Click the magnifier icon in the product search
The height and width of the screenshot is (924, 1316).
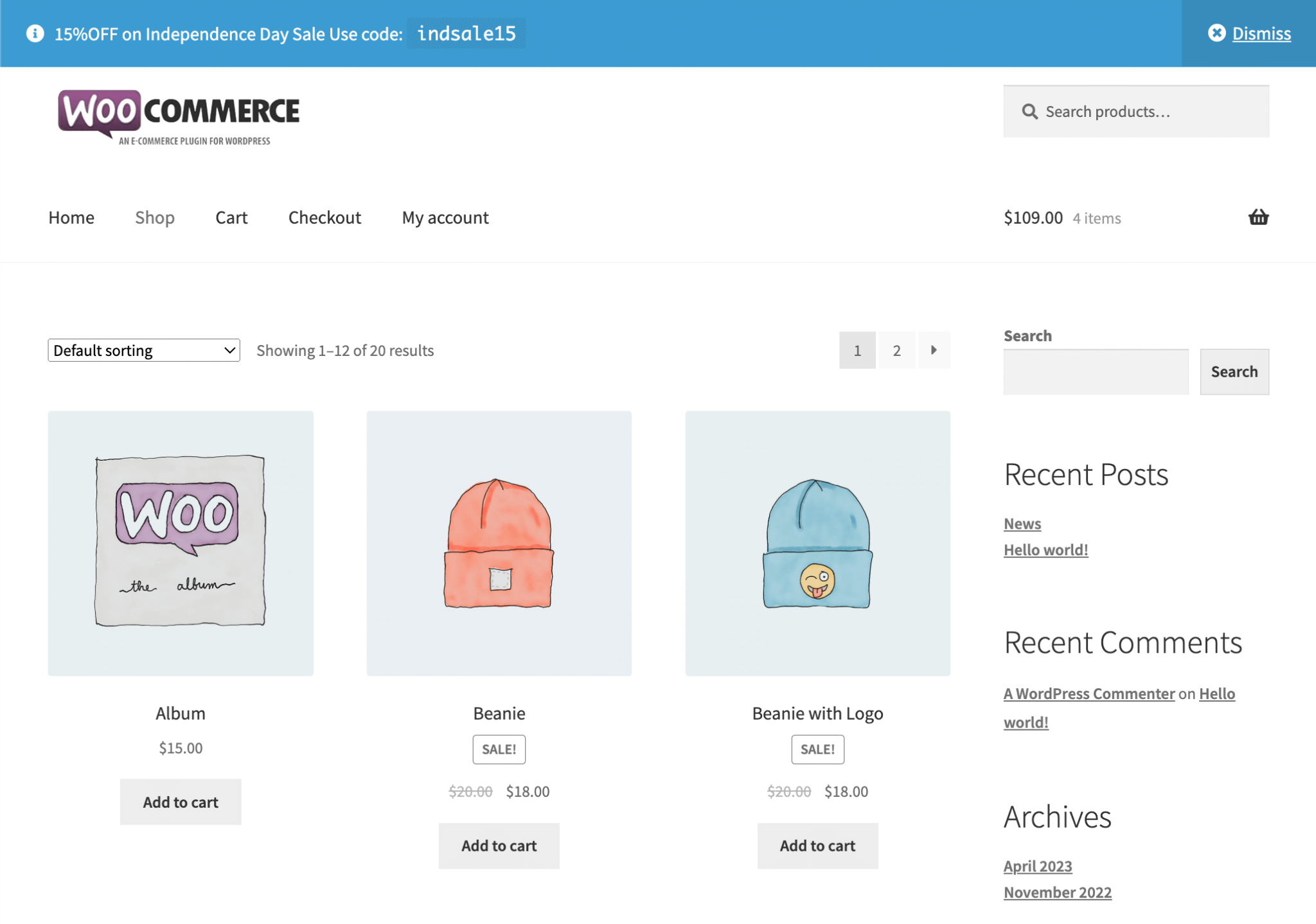pyautogui.click(x=1029, y=112)
